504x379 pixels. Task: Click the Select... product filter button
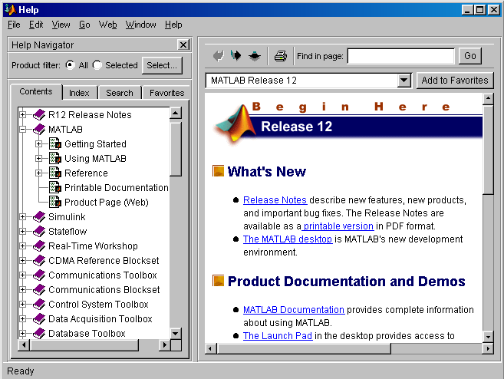click(x=162, y=65)
